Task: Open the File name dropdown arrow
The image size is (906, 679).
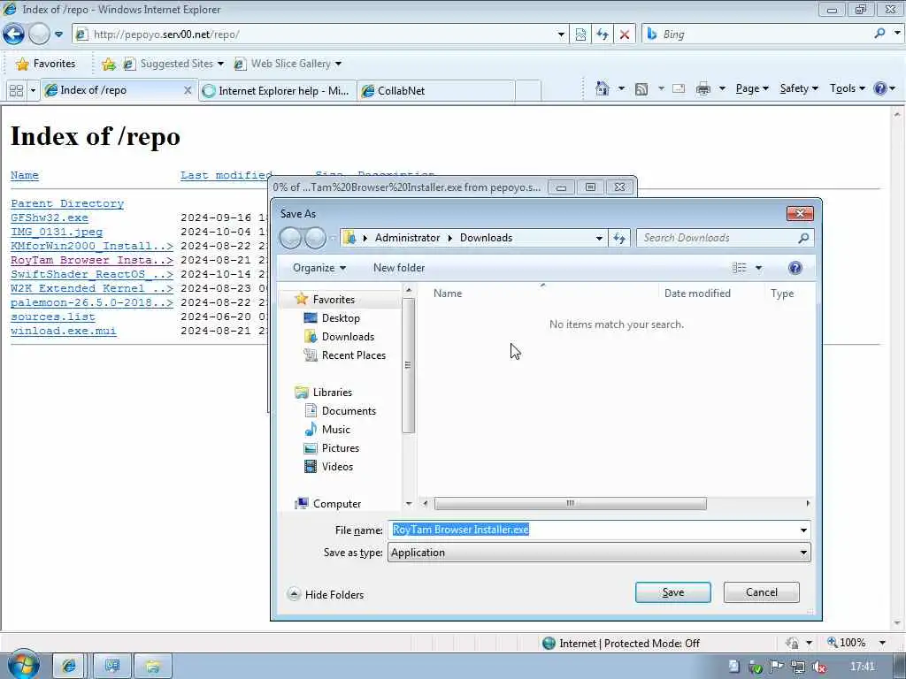Action: (803, 530)
